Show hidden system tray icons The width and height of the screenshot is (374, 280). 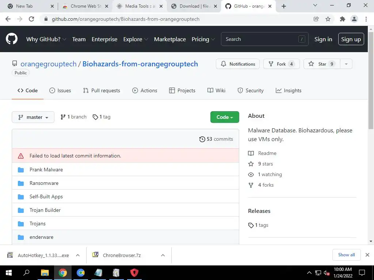click(x=309, y=273)
